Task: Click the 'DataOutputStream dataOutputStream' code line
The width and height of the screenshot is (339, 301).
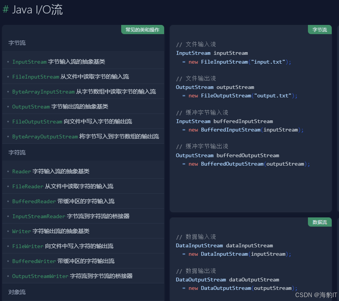Action: (x=227, y=280)
